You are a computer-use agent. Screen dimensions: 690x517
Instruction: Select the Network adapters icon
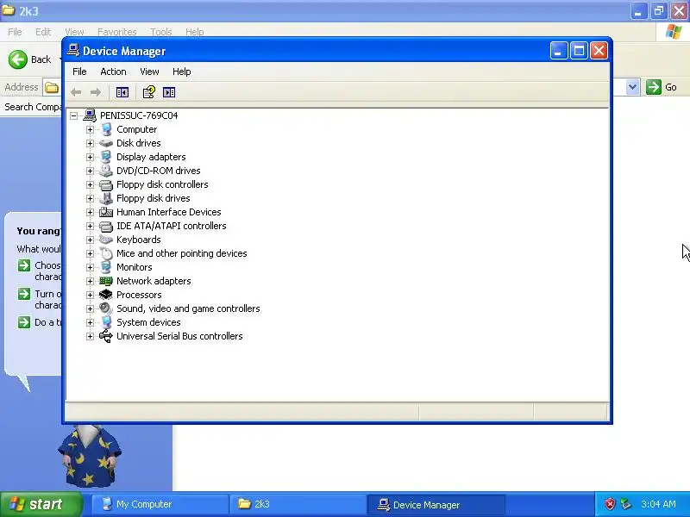106,281
